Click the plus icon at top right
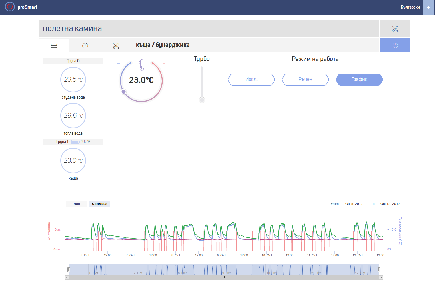Viewport: 435px width, 287px height. pos(428,7)
